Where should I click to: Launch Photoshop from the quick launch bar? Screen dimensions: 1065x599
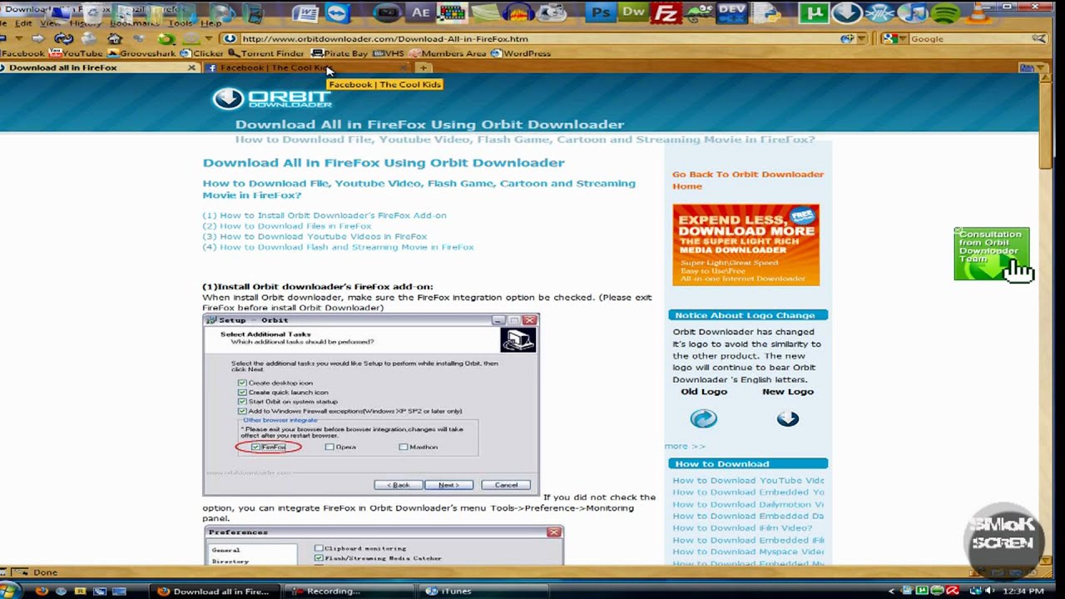(599, 12)
